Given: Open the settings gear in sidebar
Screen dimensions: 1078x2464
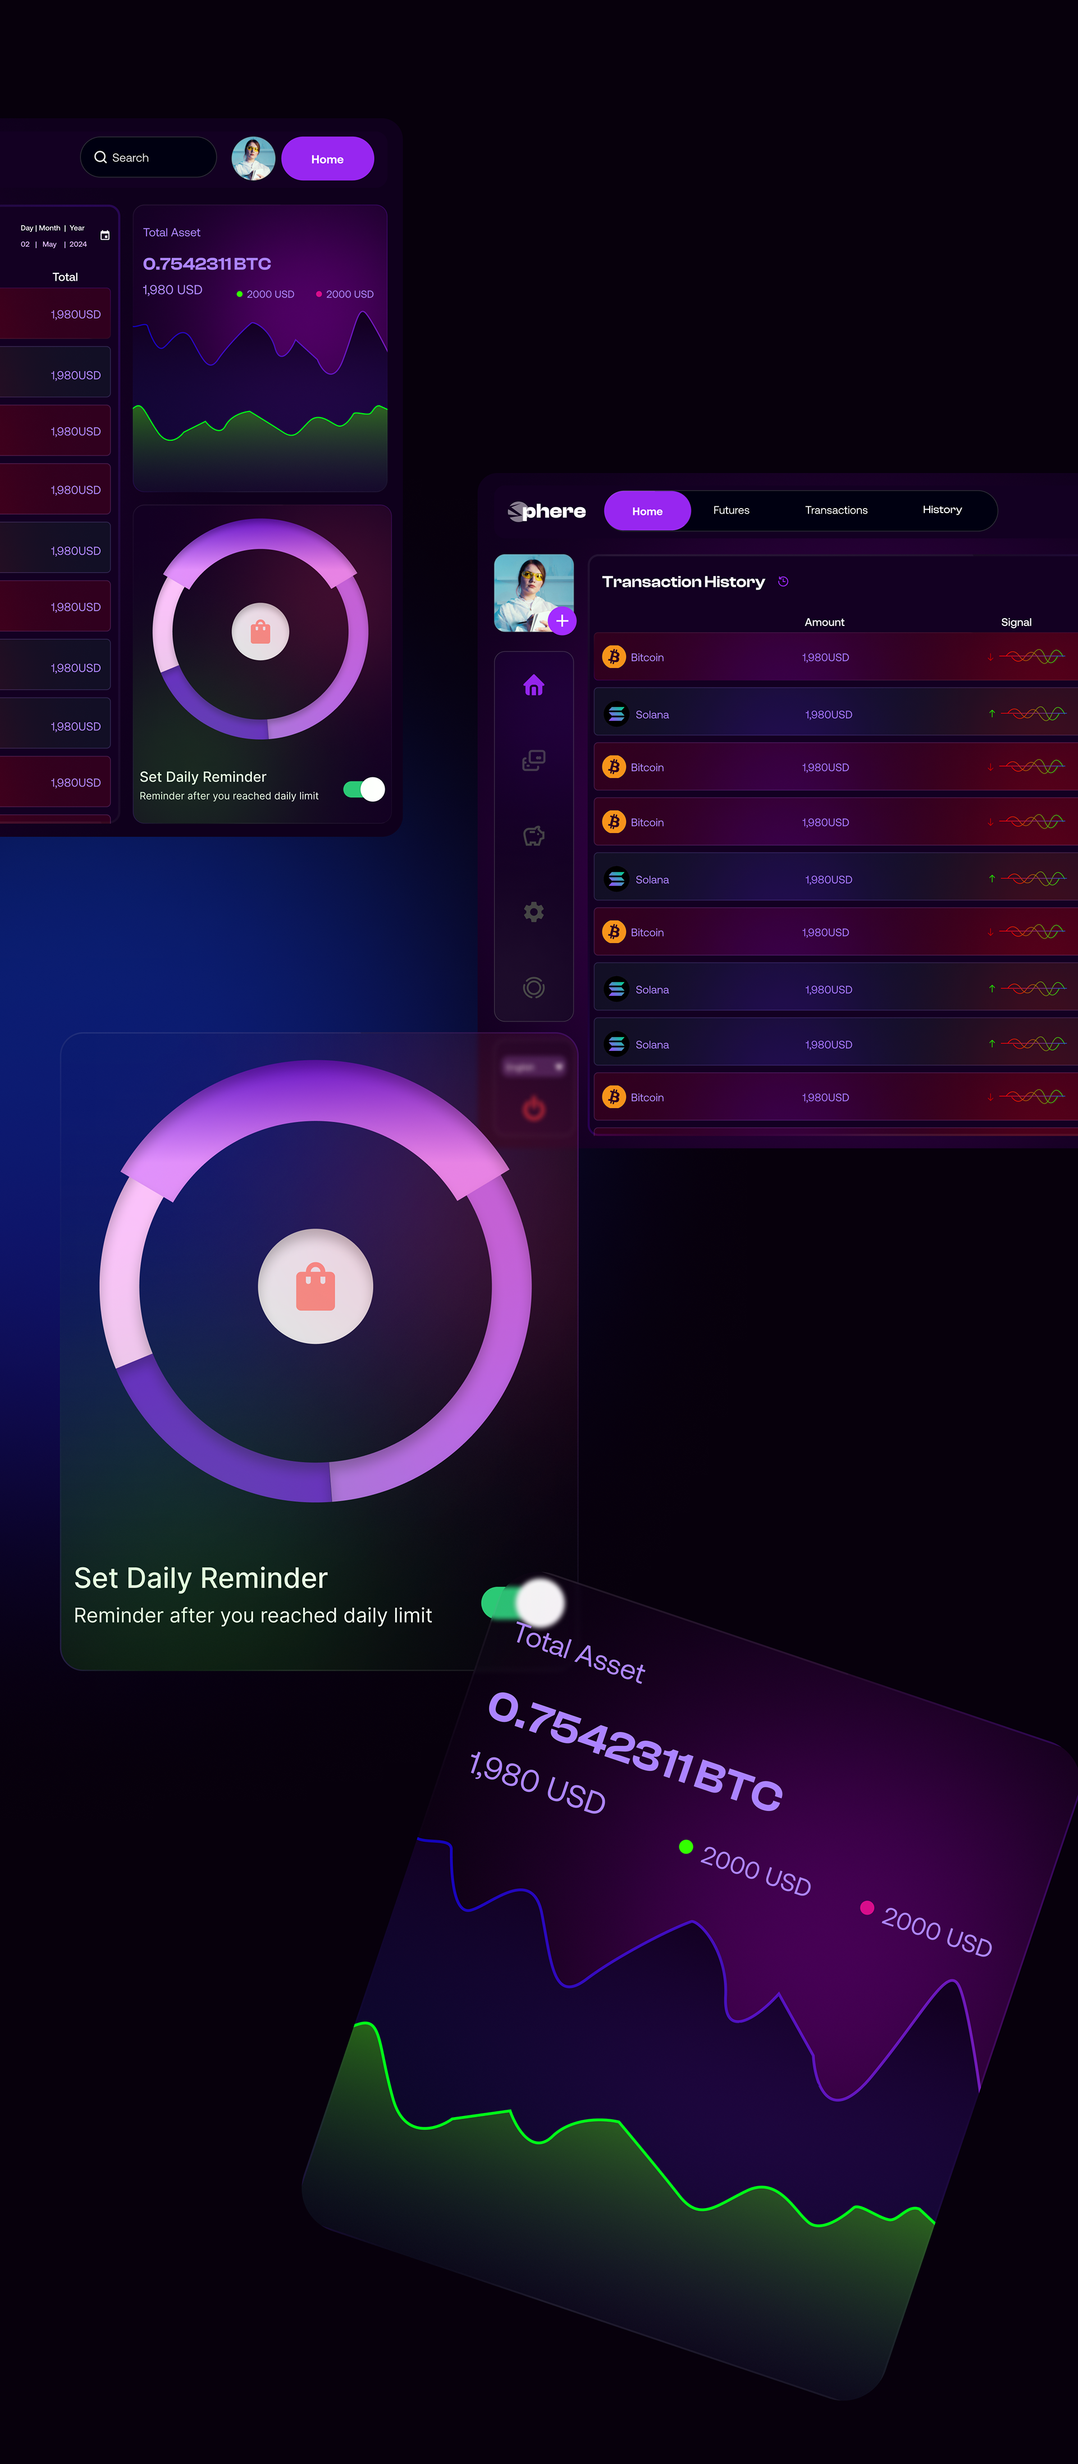Looking at the screenshot, I should 534,912.
